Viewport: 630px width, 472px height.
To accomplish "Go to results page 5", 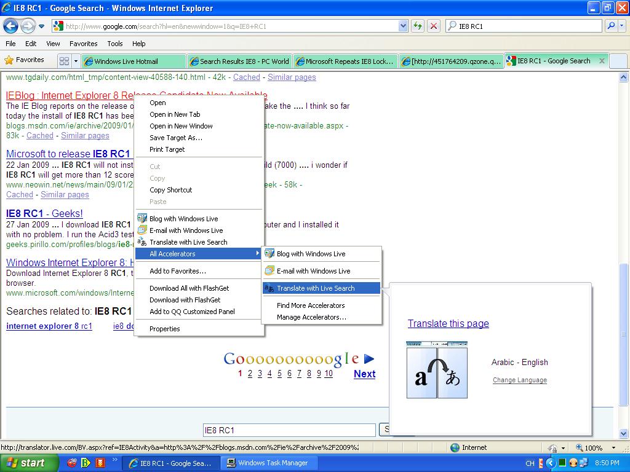I will [279, 374].
